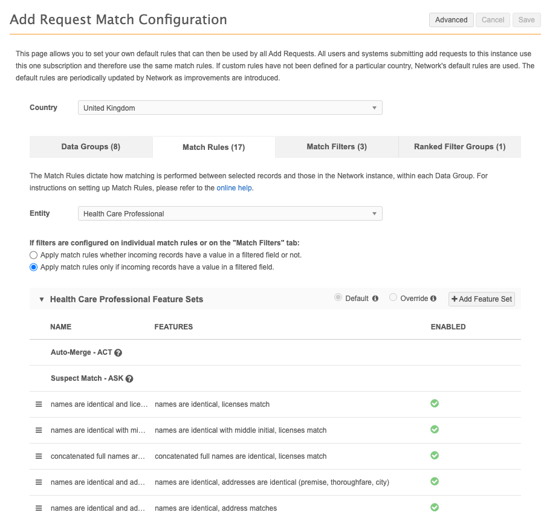Click info icon beside Default option

(x=375, y=299)
